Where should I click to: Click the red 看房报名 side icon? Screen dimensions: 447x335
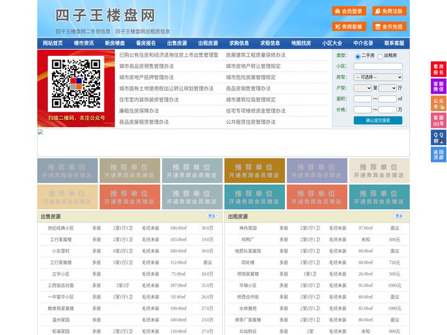(x=438, y=69)
